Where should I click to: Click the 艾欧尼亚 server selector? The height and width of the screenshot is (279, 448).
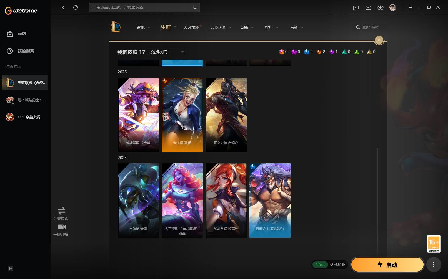337,265
